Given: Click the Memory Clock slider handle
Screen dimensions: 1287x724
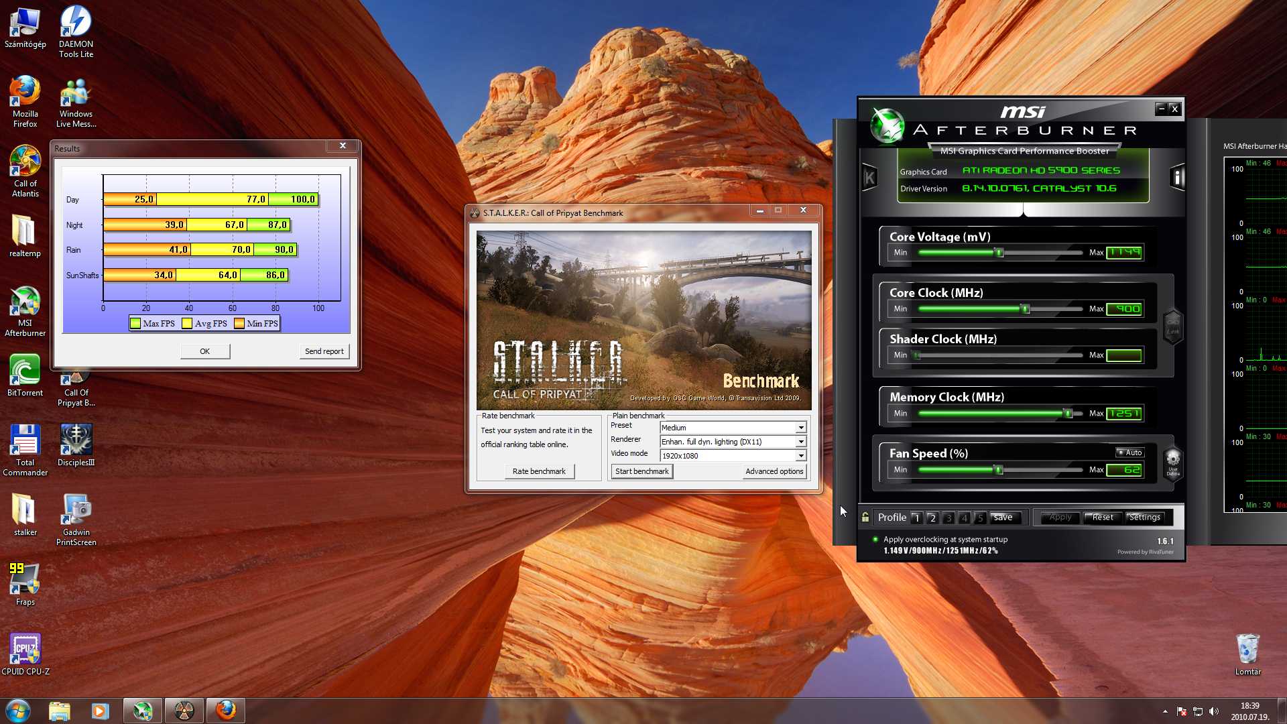Looking at the screenshot, I should pyautogui.click(x=1068, y=414).
